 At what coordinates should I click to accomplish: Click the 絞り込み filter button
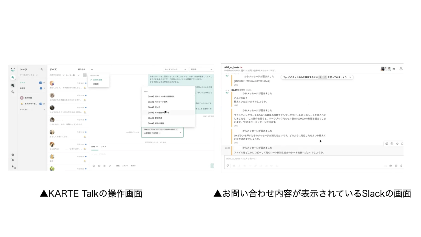82,69
